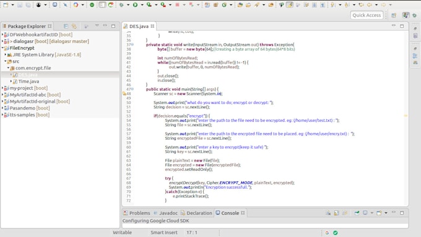Click the Relaunch icon with red-green arrow
Image resolution: width=421 pixels, height=237 pixels.
tap(111, 5)
